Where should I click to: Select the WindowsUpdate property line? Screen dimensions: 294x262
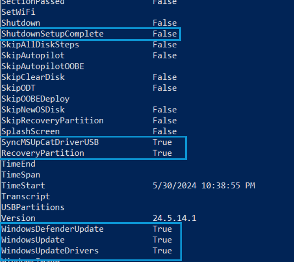pyautogui.click(x=33, y=240)
